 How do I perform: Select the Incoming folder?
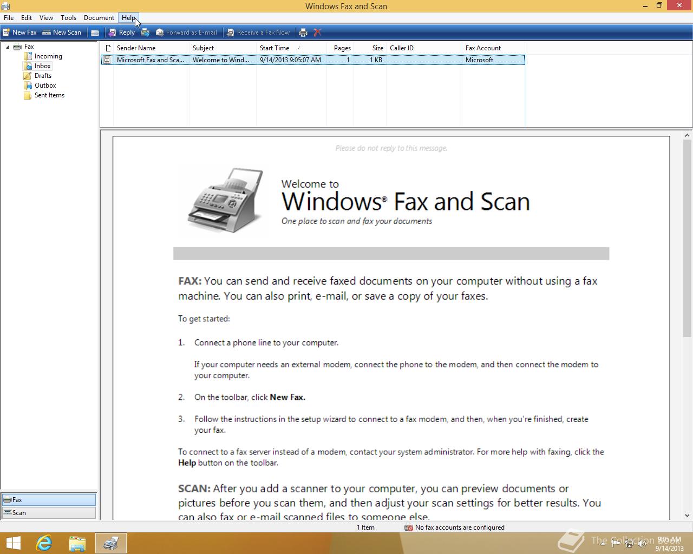point(48,56)
